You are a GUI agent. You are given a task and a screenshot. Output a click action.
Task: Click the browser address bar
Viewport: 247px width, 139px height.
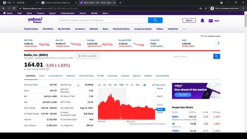click(109, 8)
